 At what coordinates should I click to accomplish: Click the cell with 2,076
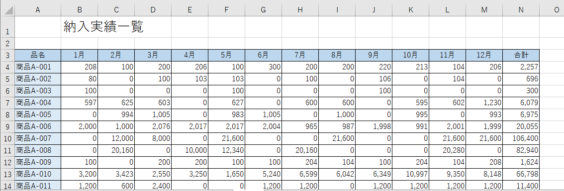pos(153,127)
